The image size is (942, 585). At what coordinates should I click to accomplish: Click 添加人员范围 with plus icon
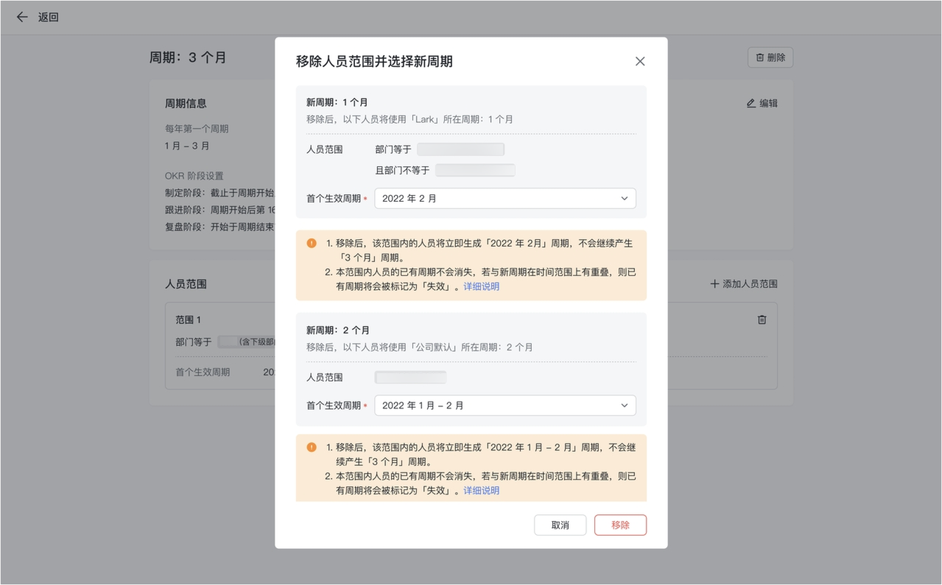[x=744, y=283]
